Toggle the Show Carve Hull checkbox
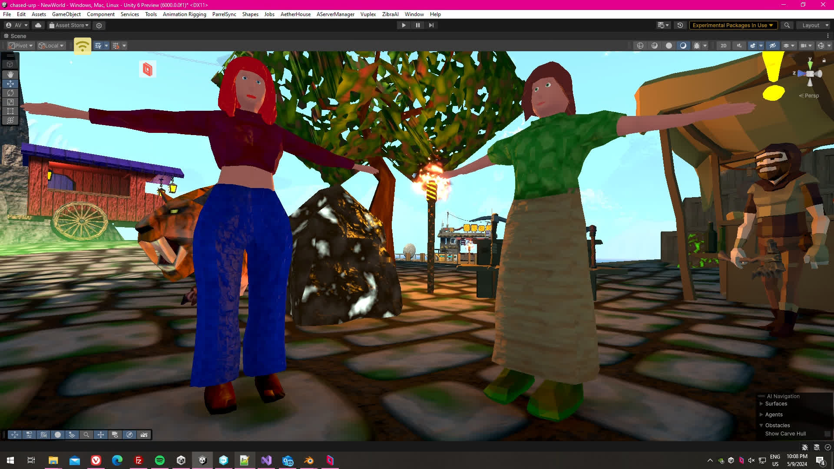 coord(827,434)
